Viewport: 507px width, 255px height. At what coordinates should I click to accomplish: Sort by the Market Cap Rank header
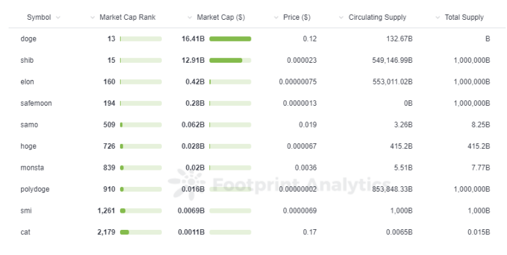(x=127, y=17)
